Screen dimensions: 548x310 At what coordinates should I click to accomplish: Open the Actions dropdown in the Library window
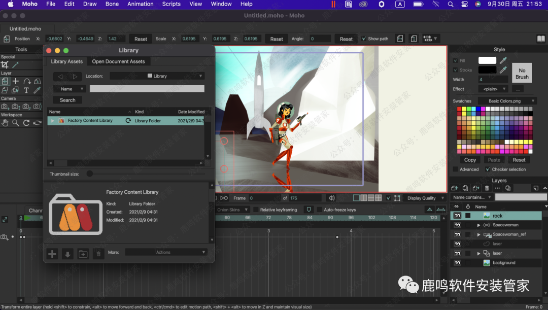point(166,252)
